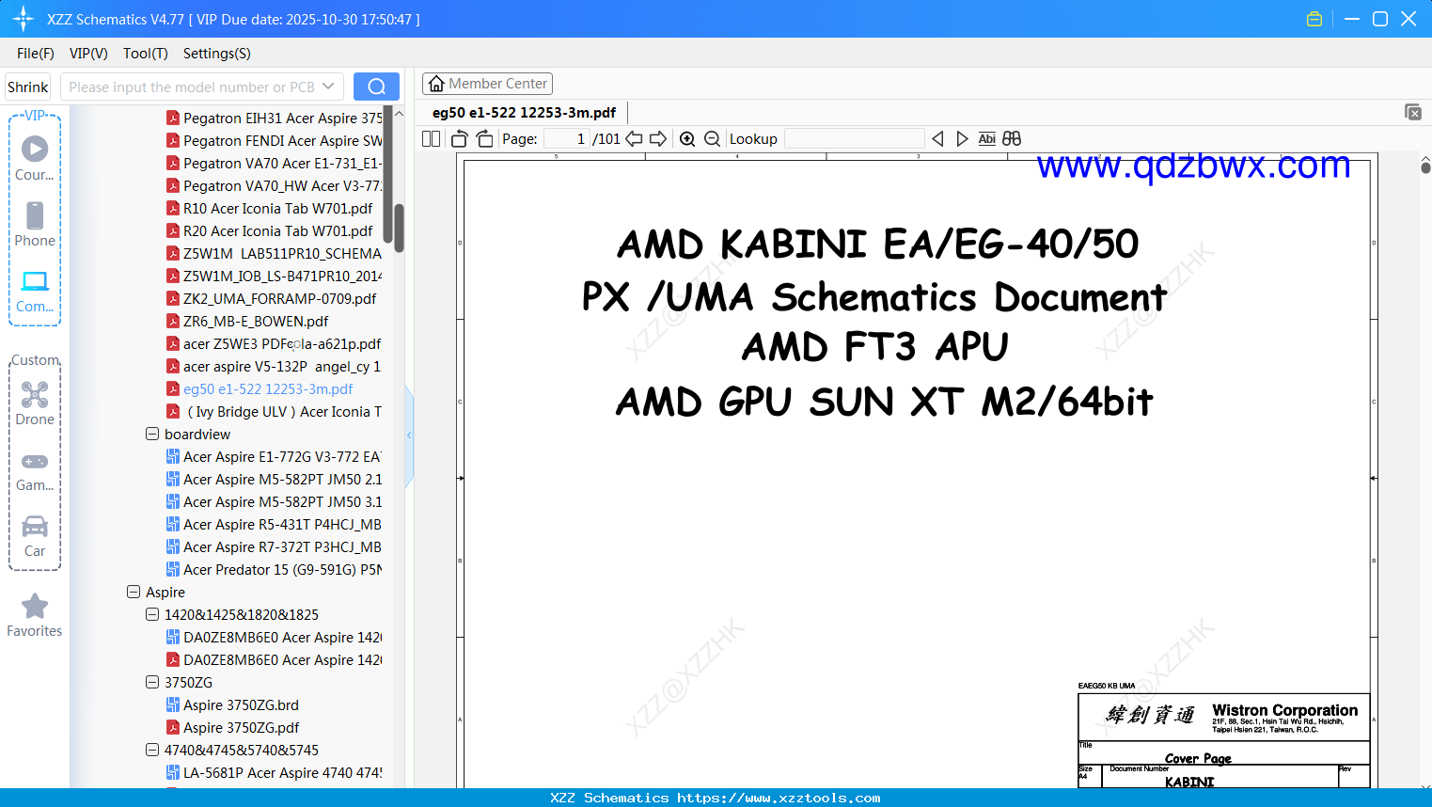Switch to eg50 e1-522 12253-3m.pdf tab
The image size is (1432, 807).
click(524, 112)
